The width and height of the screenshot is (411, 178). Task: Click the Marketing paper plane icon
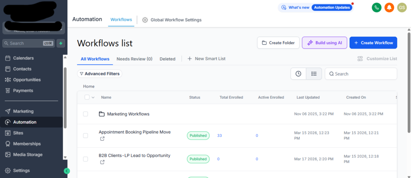coord(8,111)
